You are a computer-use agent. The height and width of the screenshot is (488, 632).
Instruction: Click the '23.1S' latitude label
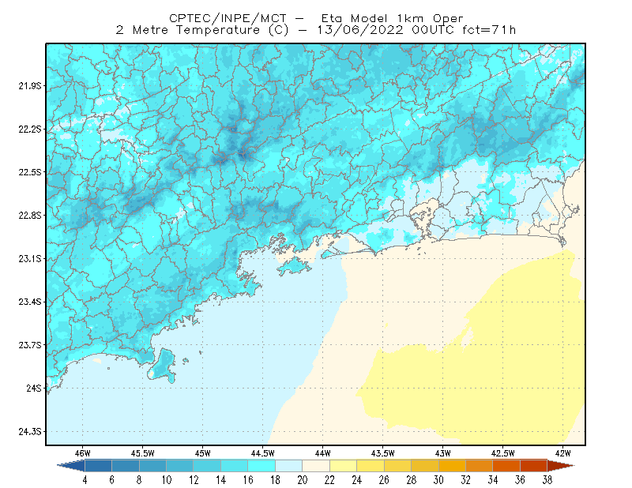pyautogui.click(x=29, y=259)
